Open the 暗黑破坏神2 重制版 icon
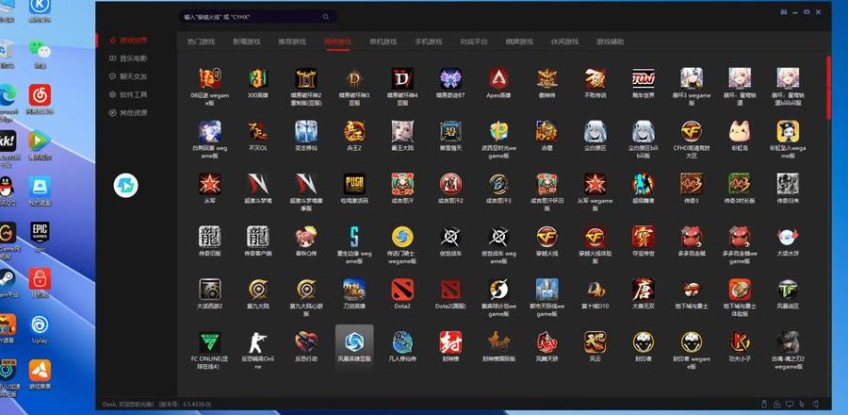848x415 pixels. pyautogui.click(x=306, y=78)
